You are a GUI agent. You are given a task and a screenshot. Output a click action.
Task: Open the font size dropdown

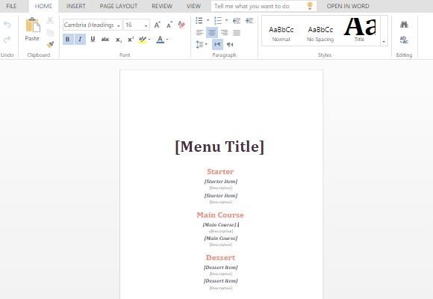pyautogui.click(x=146, y=25)
